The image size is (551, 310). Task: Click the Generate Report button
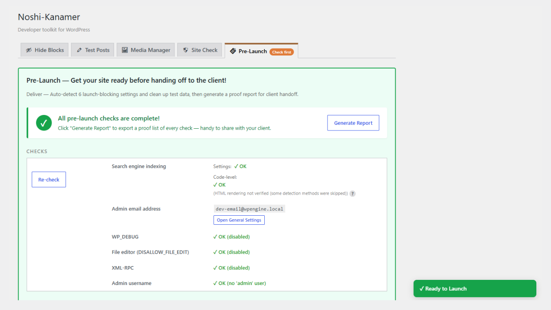click(353, 123)
